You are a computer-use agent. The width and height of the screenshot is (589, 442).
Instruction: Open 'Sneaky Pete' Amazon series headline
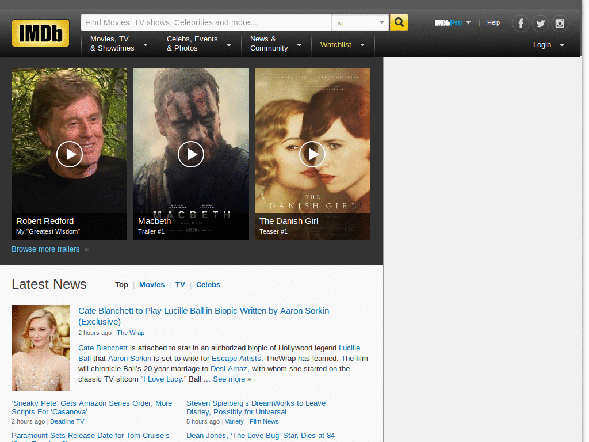click(x=91, y=407)
